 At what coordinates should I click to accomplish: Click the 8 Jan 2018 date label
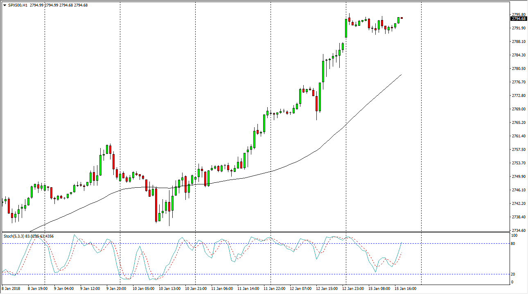click(x=11, y=289)
